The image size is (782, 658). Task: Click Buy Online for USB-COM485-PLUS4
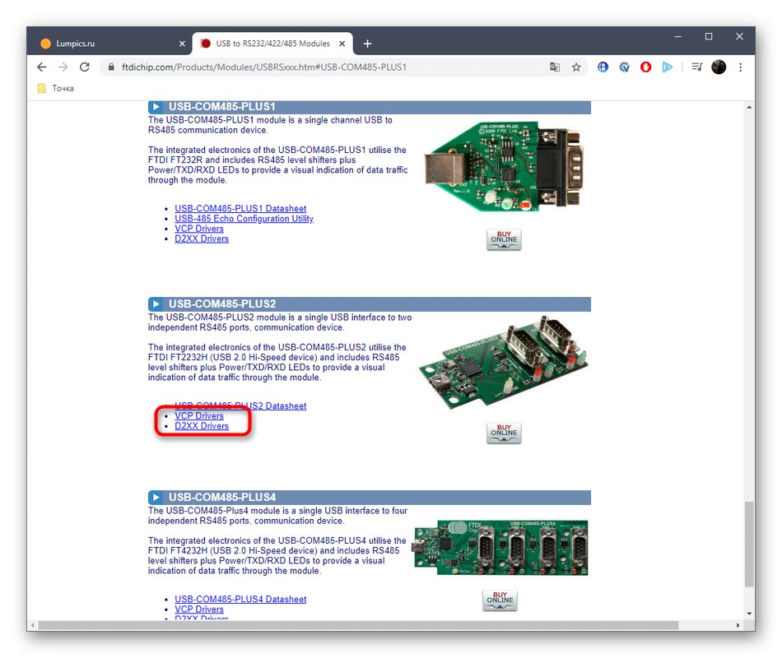point(500,600)
